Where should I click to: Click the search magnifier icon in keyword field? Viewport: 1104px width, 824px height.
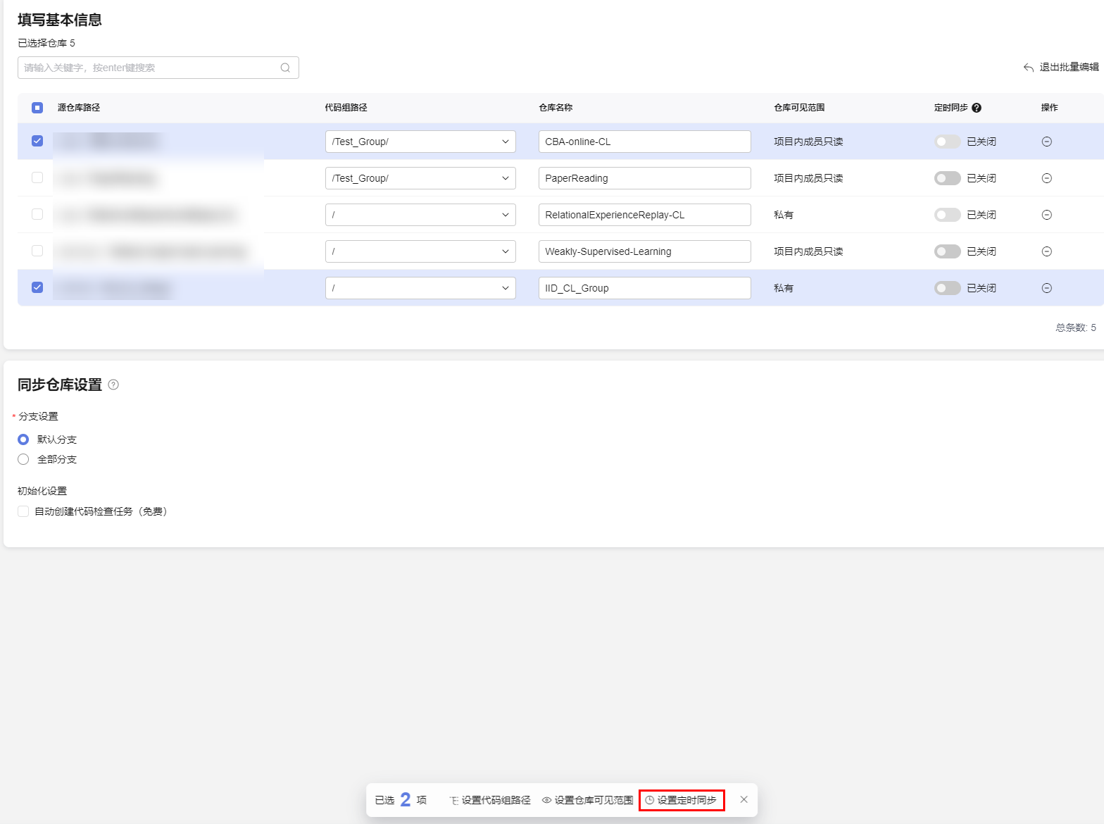(285, 68)
